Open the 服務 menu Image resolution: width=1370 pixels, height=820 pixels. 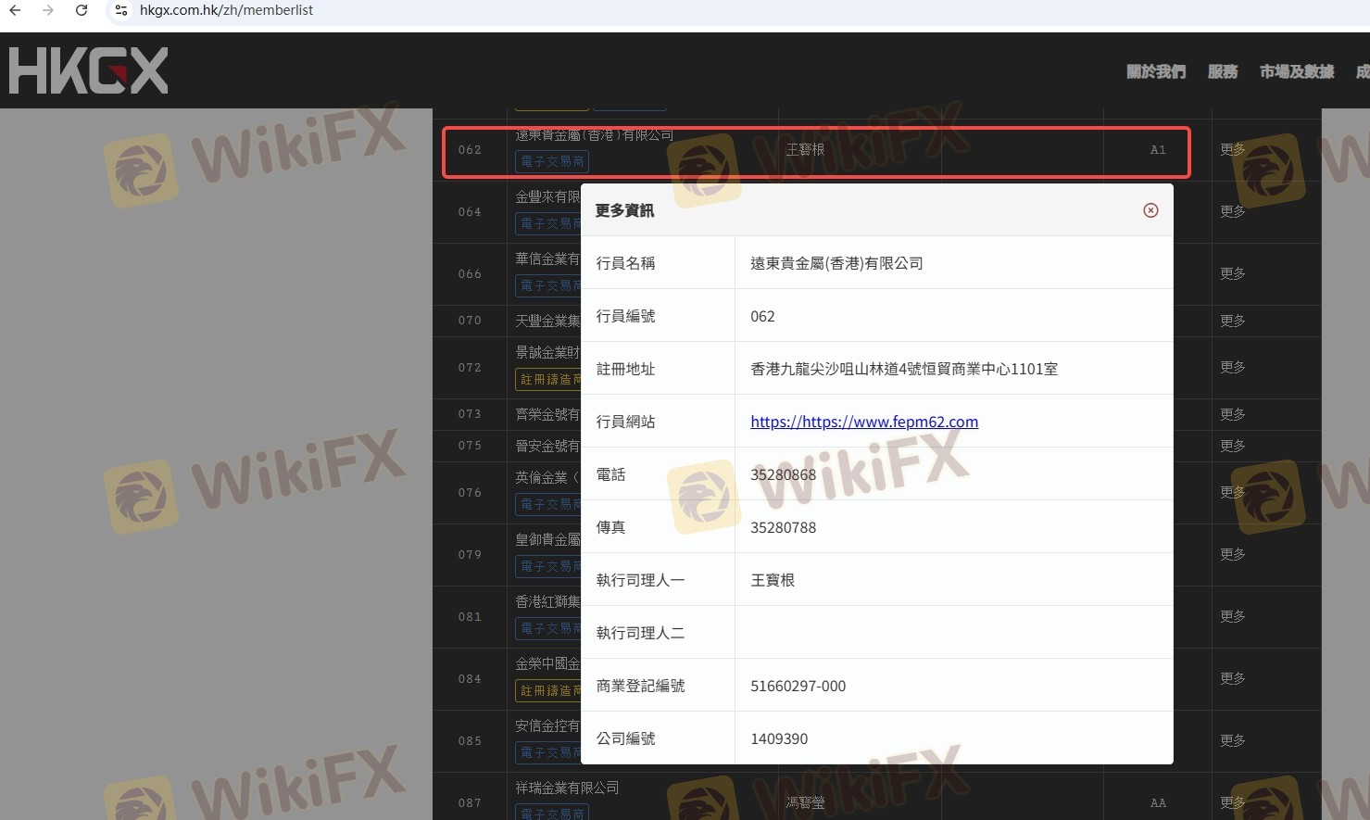click(1222, 71)
